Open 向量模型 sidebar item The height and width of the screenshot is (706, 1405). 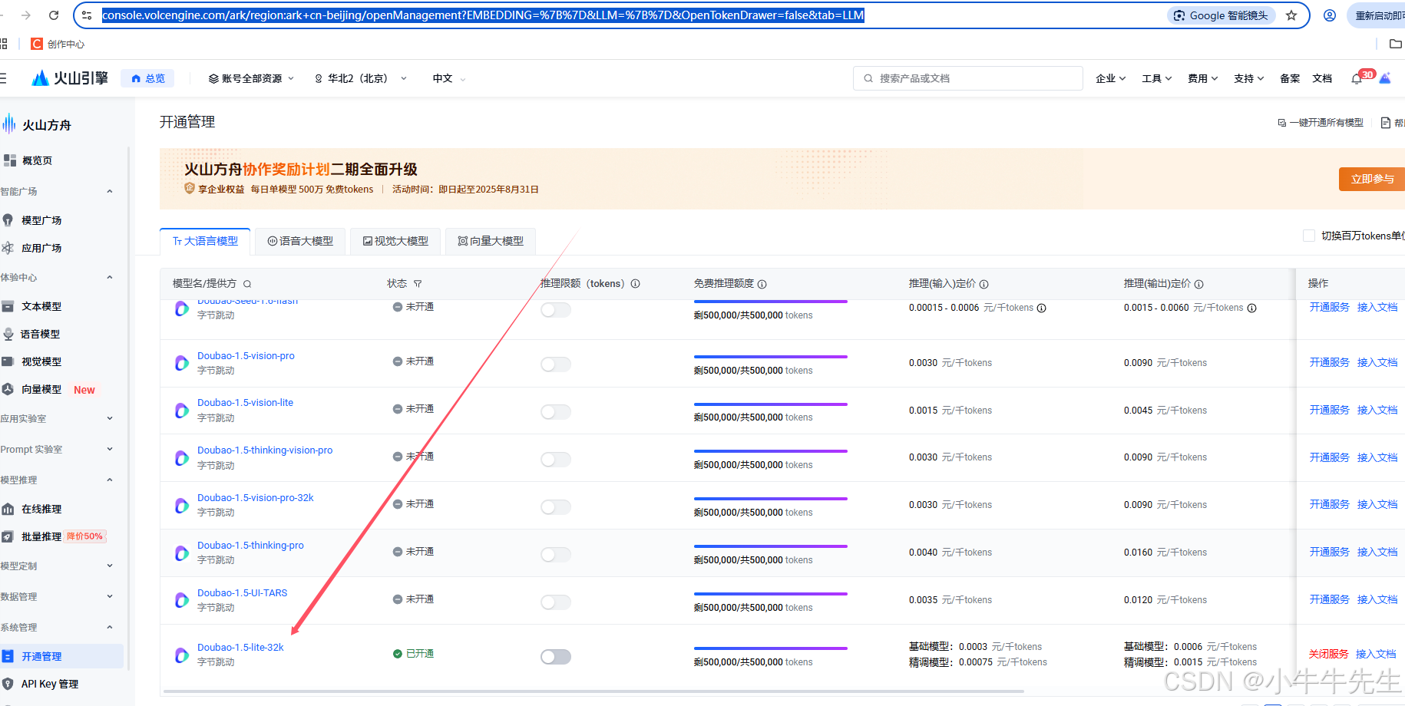point(41,389)
